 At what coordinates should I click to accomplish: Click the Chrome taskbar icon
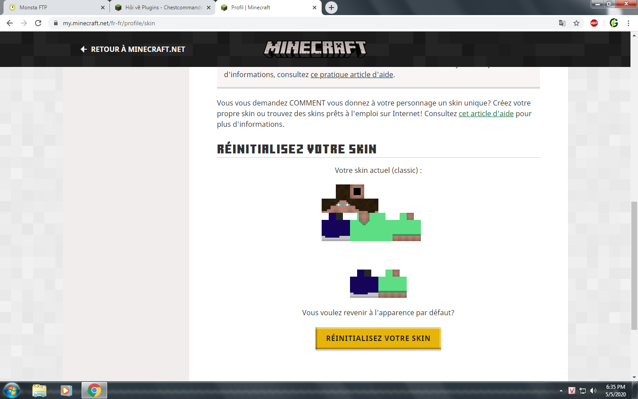click(x=94, y=391)
